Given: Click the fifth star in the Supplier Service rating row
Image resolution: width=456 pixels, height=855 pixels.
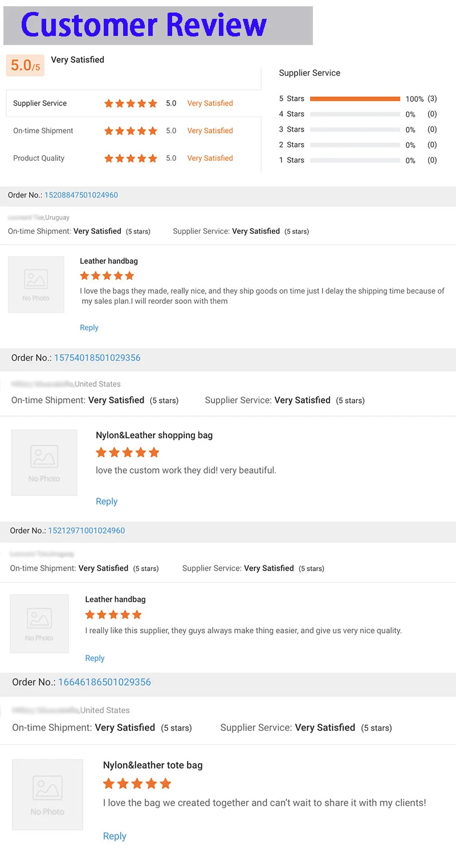Looking at the screenshot, I should [153, 103].
